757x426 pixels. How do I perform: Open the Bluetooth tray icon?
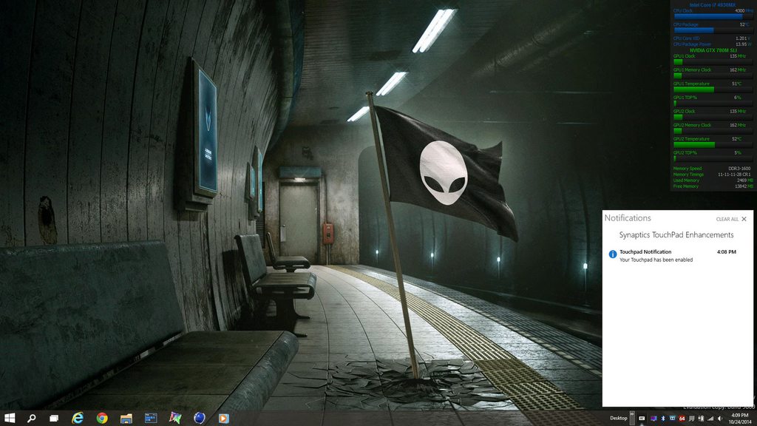[x=663, y=419]
